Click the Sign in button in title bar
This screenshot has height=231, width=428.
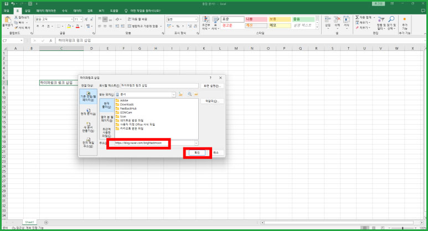[x=378, y=3]
